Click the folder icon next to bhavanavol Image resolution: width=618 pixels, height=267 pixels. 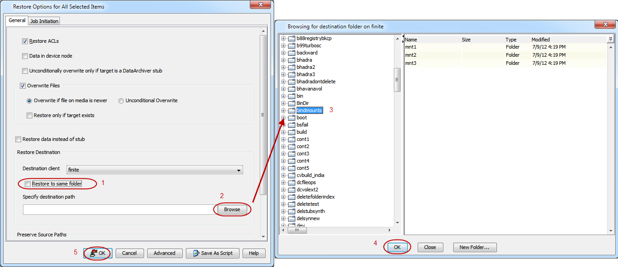pos(291,89)
